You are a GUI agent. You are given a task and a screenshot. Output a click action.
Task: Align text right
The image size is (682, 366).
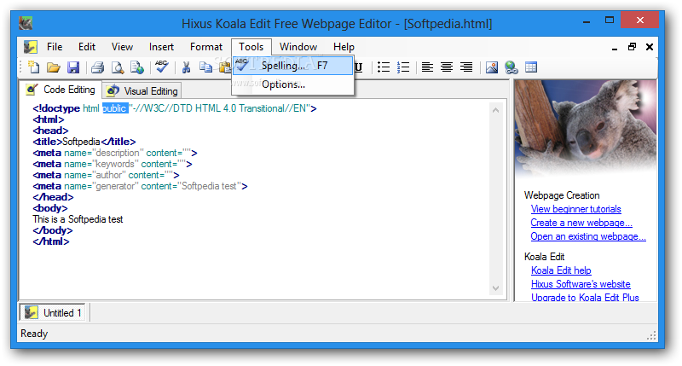click(466, 67)
